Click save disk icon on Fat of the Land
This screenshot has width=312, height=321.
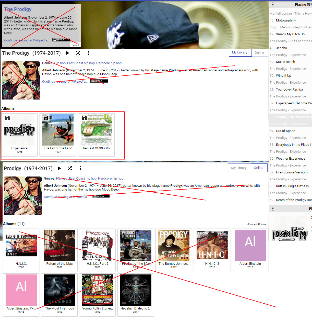coord(46,118)
